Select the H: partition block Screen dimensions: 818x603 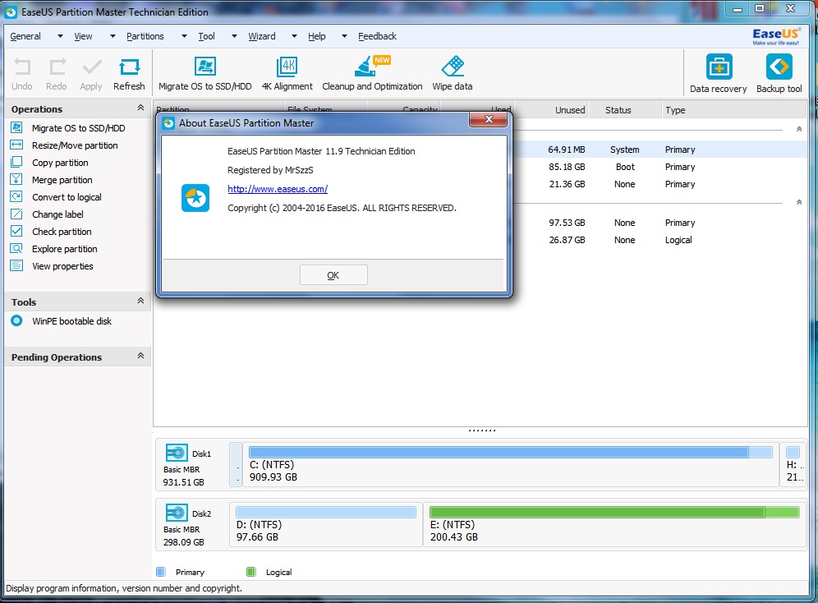794,465
